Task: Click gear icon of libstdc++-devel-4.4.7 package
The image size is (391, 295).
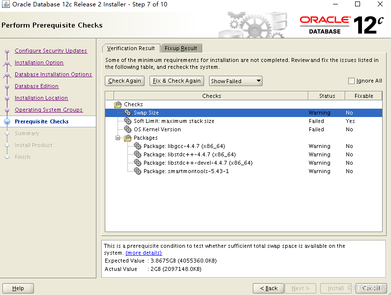Action: (138, 163)
